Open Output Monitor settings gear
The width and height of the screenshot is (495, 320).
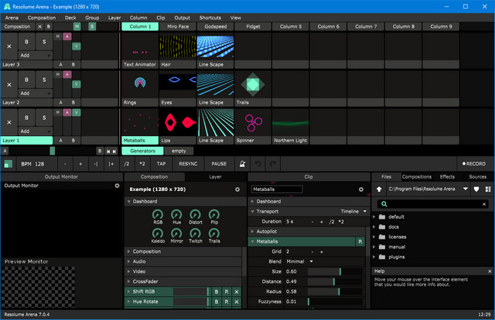click(118, 186)
